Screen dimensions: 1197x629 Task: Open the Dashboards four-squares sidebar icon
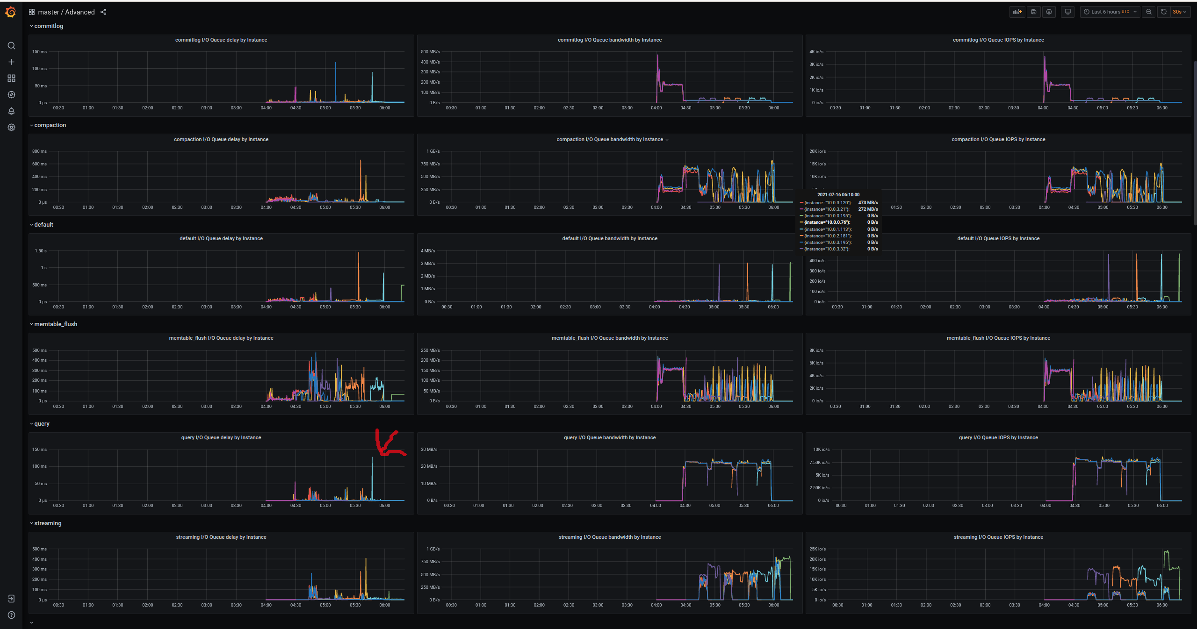tap(11, 78)
